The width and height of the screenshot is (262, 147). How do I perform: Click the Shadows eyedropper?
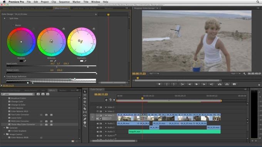[x=25, y=61]
